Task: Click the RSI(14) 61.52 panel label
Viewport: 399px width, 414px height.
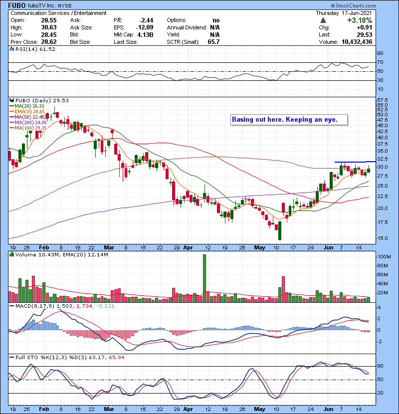Action: (35, 49)
